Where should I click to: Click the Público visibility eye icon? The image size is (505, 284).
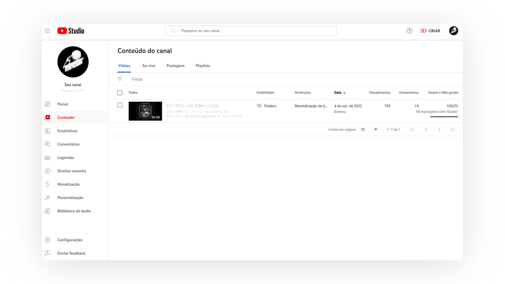[259, 106]
